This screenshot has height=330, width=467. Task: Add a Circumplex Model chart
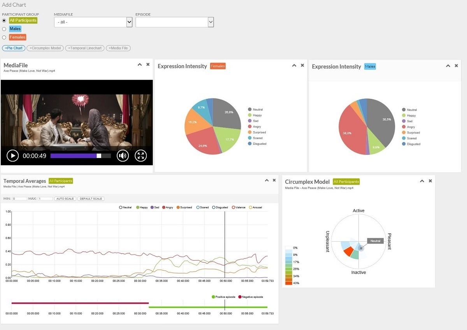pos(45,48)
